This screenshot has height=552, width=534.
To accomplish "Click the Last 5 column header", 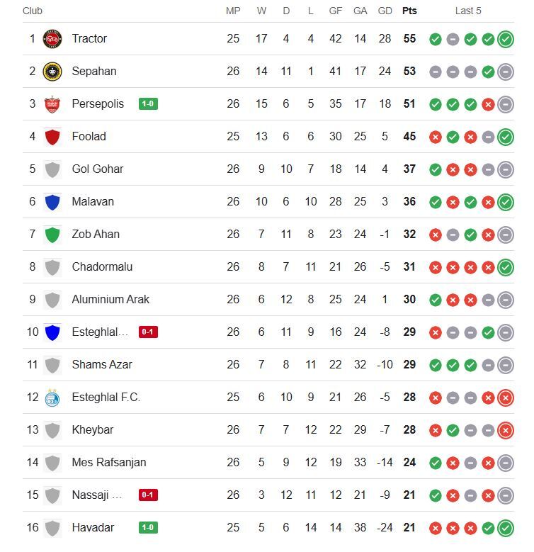I will 468,11.
